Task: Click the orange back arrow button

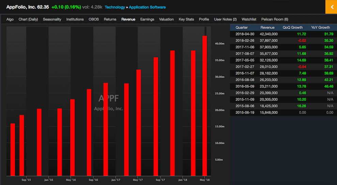Action: coord(331,7)
